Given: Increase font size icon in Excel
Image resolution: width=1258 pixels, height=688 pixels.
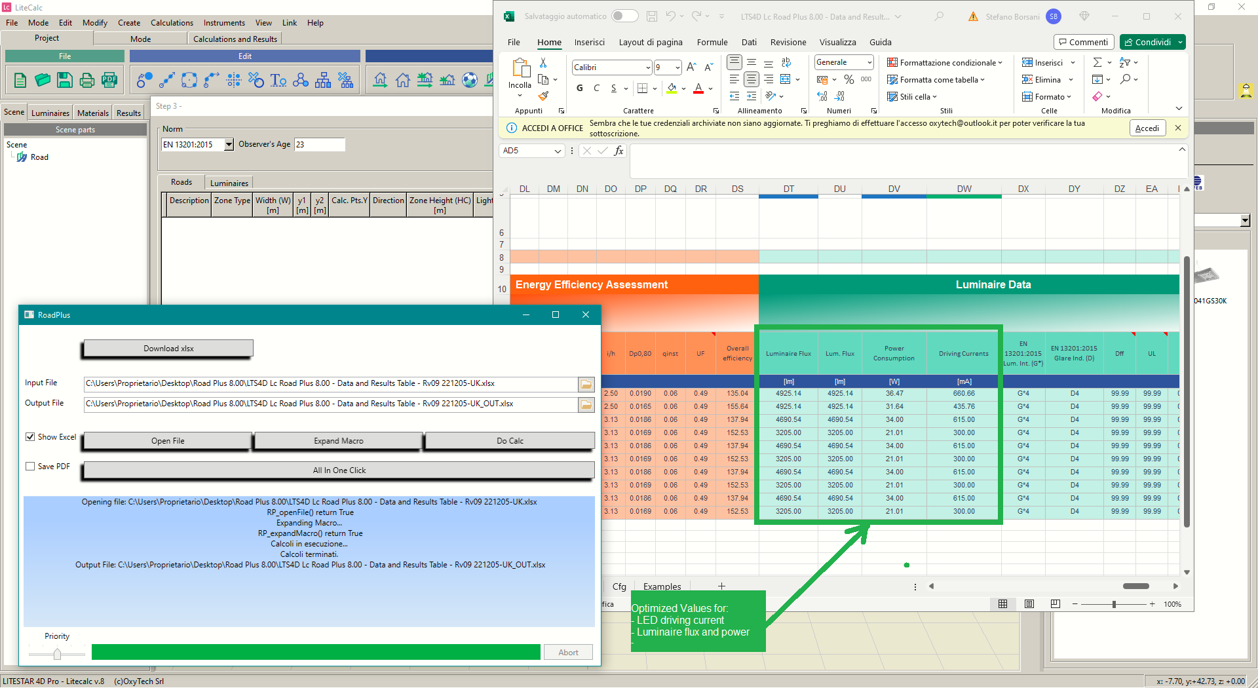Looking at the screenshot, I should tap(691, 67).
